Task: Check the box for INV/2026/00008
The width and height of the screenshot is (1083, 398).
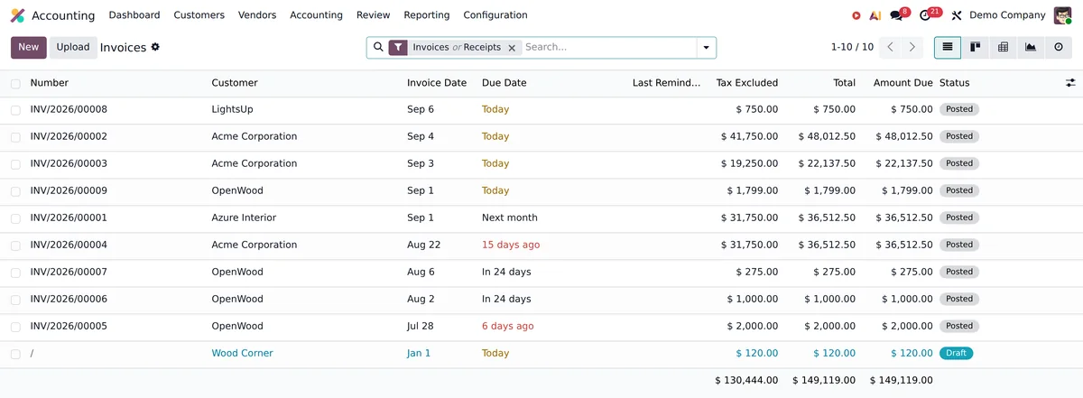Action: (15, 110)
